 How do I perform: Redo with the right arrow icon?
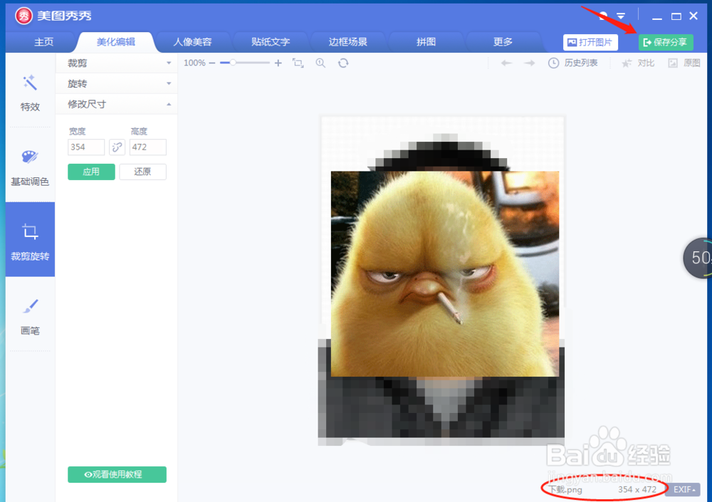tap(530, 63)
